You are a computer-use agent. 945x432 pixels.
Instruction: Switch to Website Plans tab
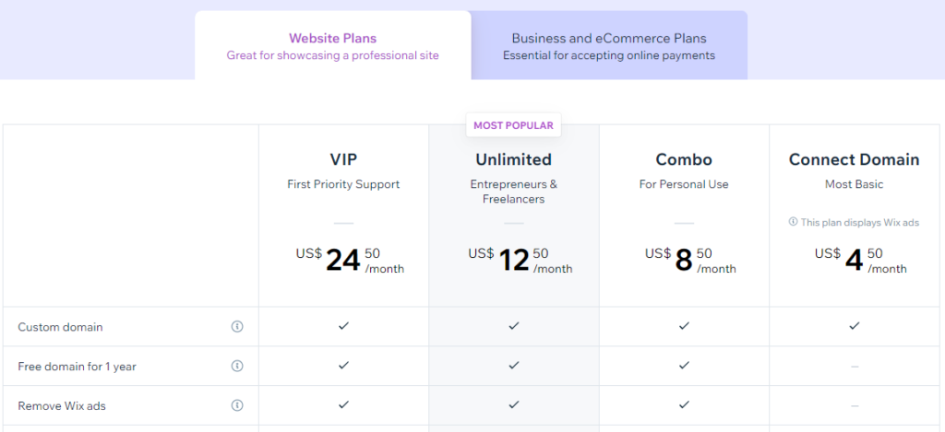(x=332, y=46)
